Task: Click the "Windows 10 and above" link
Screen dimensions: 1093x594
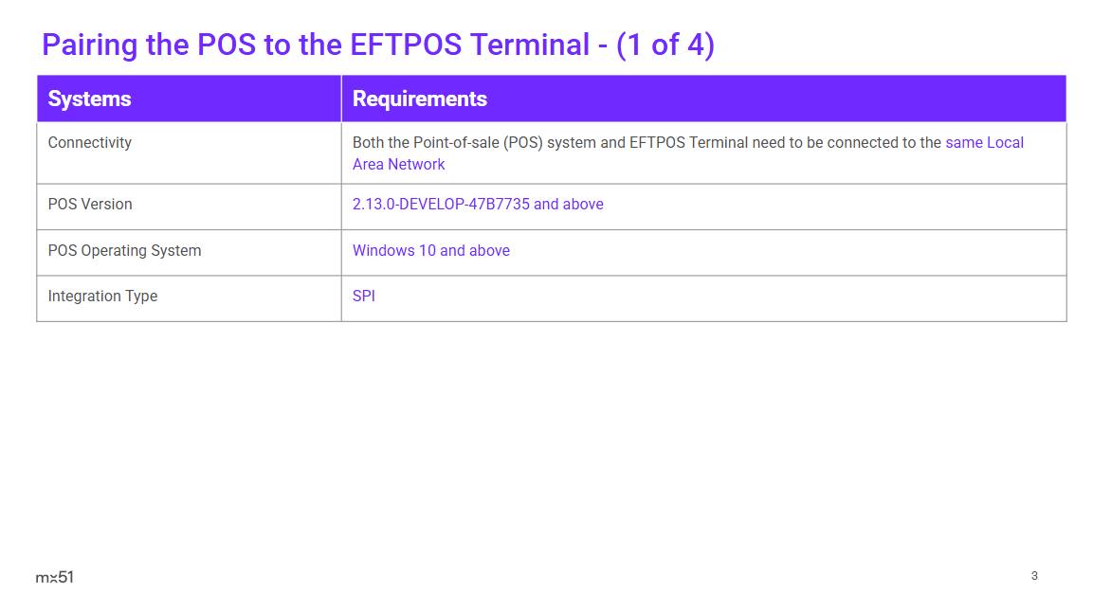Action: click(x=431, y=251)
